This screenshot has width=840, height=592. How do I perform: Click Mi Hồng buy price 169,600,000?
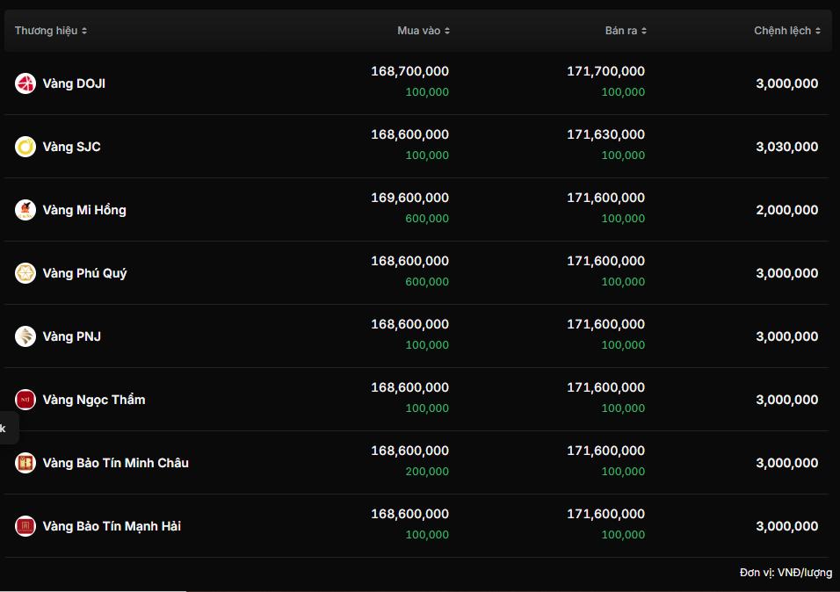(409, 198)
